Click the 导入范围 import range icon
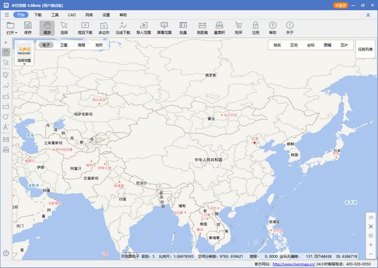The height and width of the screenshot is (268, 378). tap(144, 27)
